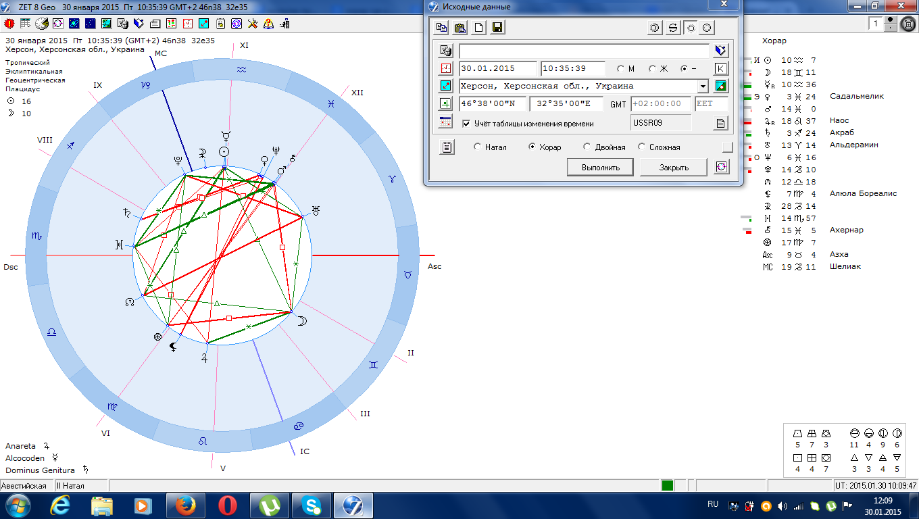Click the cyan location arrow toolbar icon

click(204, 24)
